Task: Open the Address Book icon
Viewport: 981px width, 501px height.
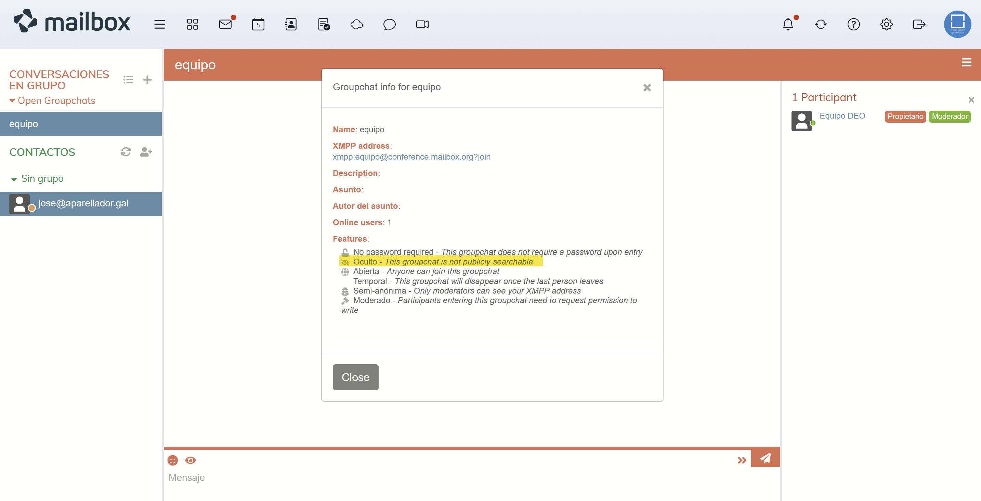Action: point(290,24)
